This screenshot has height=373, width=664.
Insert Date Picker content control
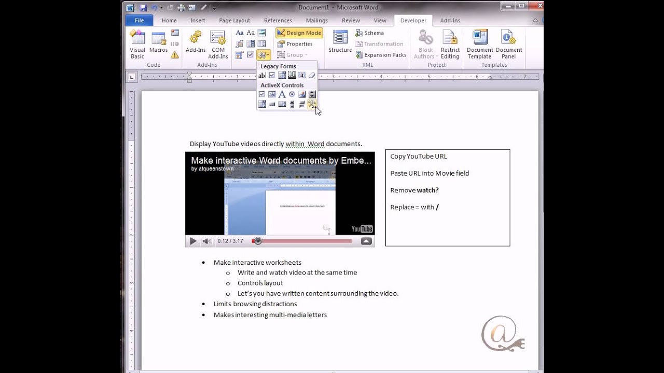point(240,55)
